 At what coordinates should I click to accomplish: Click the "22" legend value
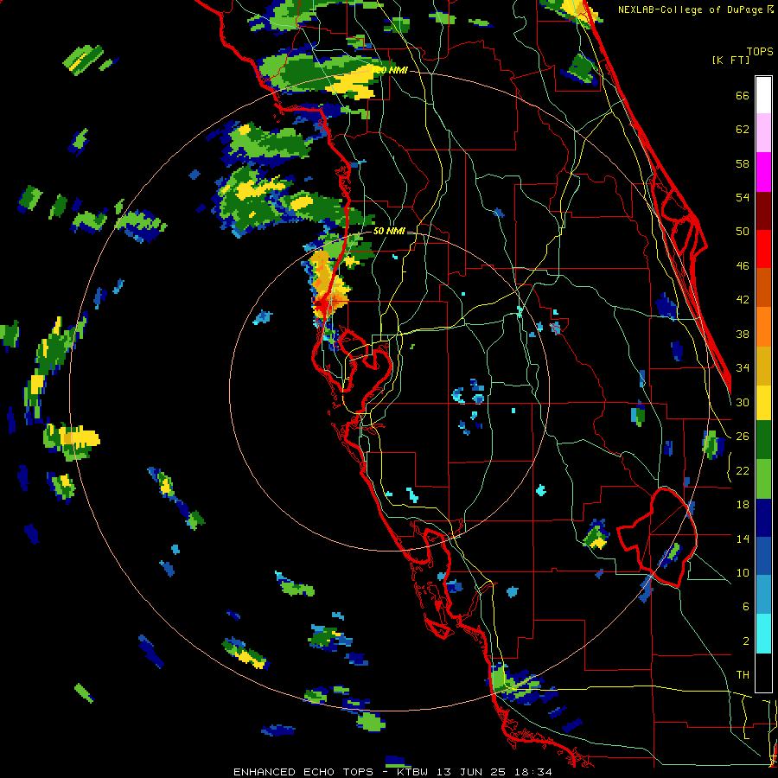[743, 470]
